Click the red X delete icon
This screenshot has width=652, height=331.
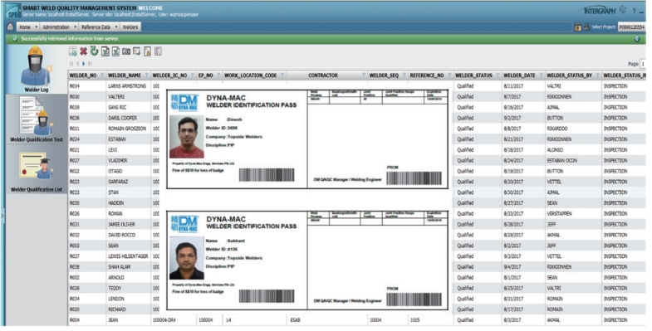(x=84, y=51)
